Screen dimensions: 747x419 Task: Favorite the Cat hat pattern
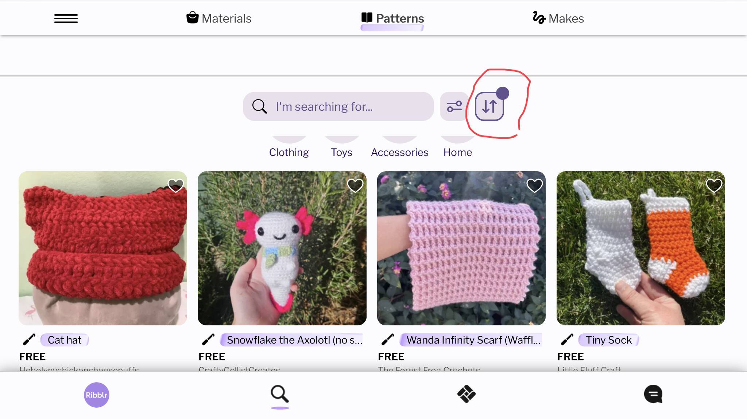pos(175,185)
